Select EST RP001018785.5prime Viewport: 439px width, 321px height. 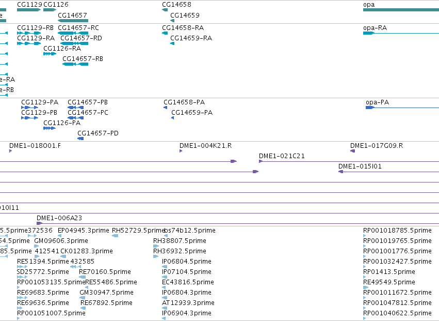397,231
